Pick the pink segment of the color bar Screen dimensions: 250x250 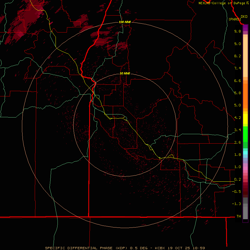pos(245,168)
